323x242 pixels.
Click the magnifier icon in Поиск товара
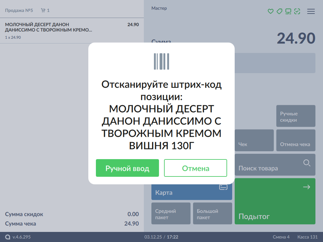307,163
